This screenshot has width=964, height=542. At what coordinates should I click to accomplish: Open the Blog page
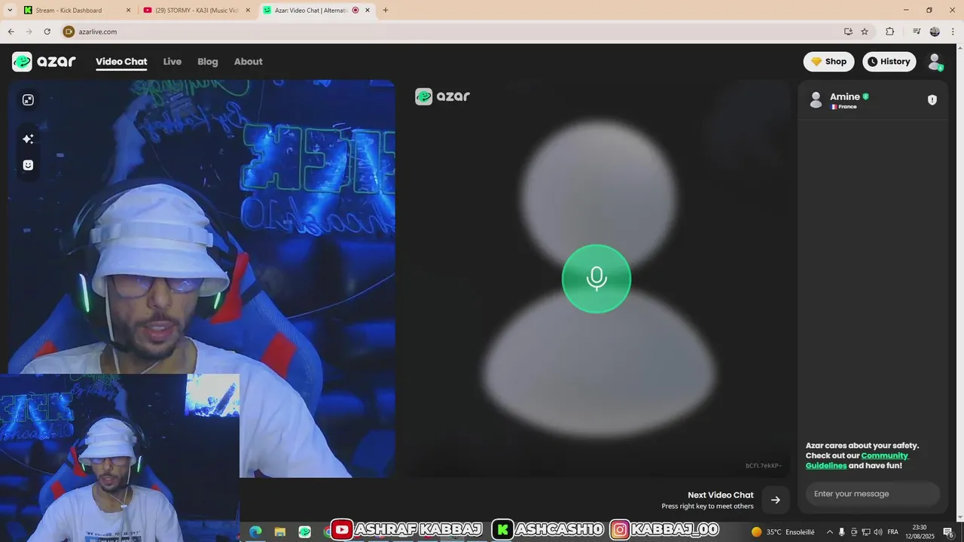tap(208, 62)
